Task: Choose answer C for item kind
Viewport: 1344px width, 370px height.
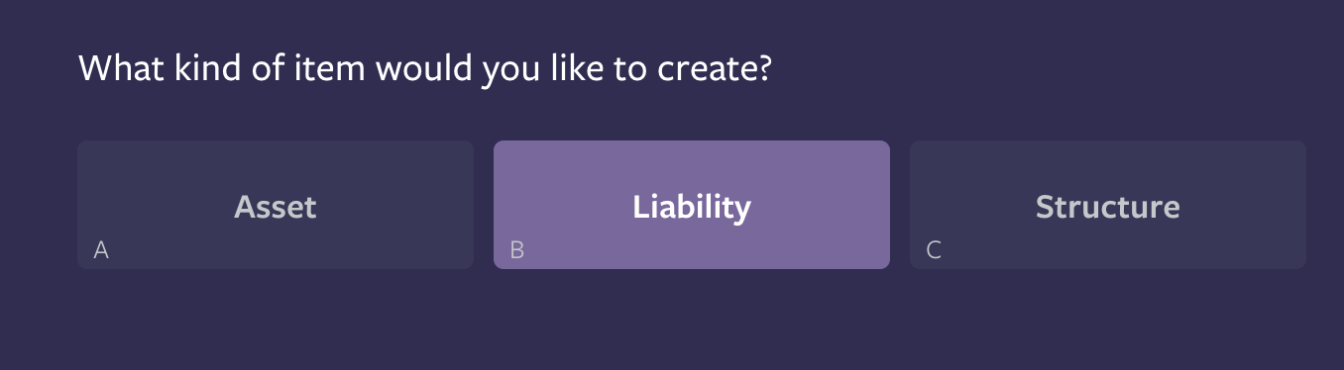Action: tap(1108, 205)
